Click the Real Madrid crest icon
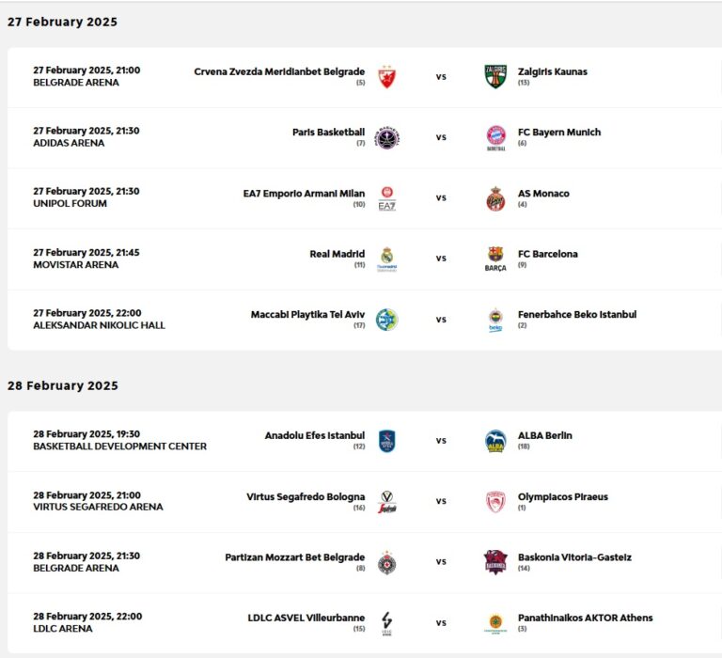This screenshot has height=658, width=722. pyautogui.click(x=386, y=258)
